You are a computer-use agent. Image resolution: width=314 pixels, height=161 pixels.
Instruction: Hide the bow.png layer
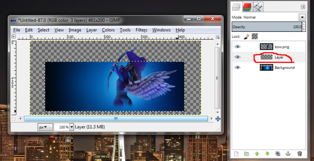[x=237, y=47]
